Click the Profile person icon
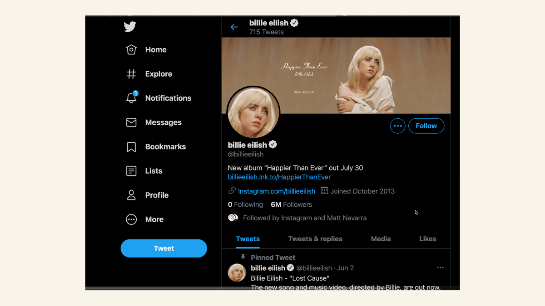 point(131,195)
